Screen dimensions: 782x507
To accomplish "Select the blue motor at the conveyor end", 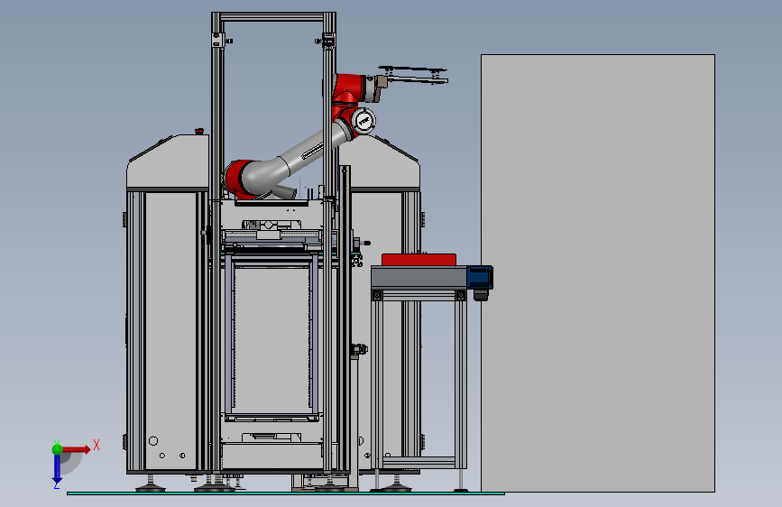I will [x=480, y=278].
